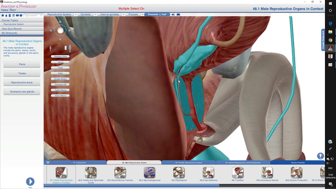Click the envelope mail icon
336x189 pixels.
(17, 15)
